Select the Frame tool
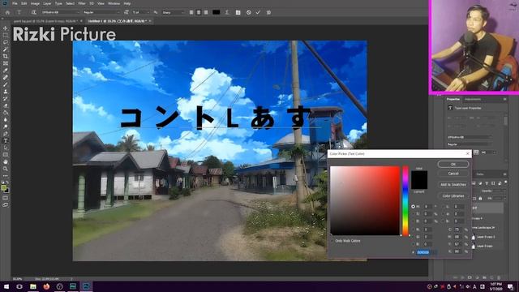 pos(6,63)
